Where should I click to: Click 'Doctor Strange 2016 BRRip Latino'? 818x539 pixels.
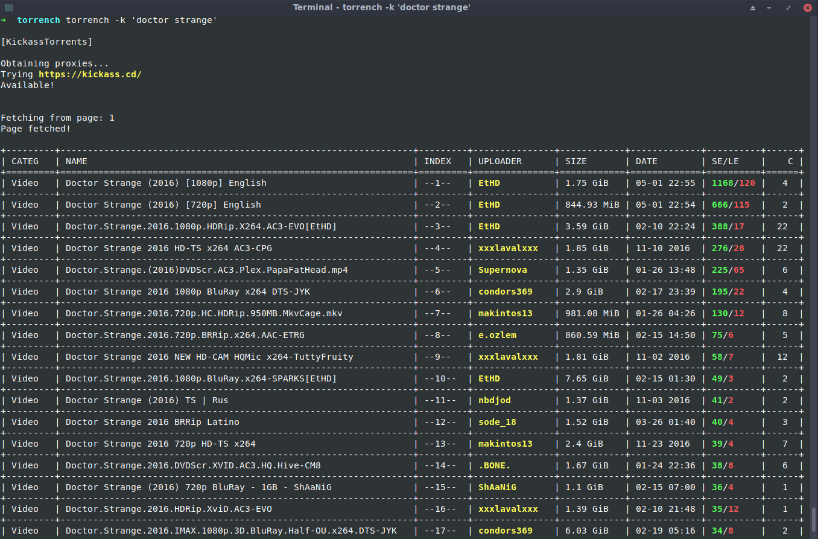153,422
